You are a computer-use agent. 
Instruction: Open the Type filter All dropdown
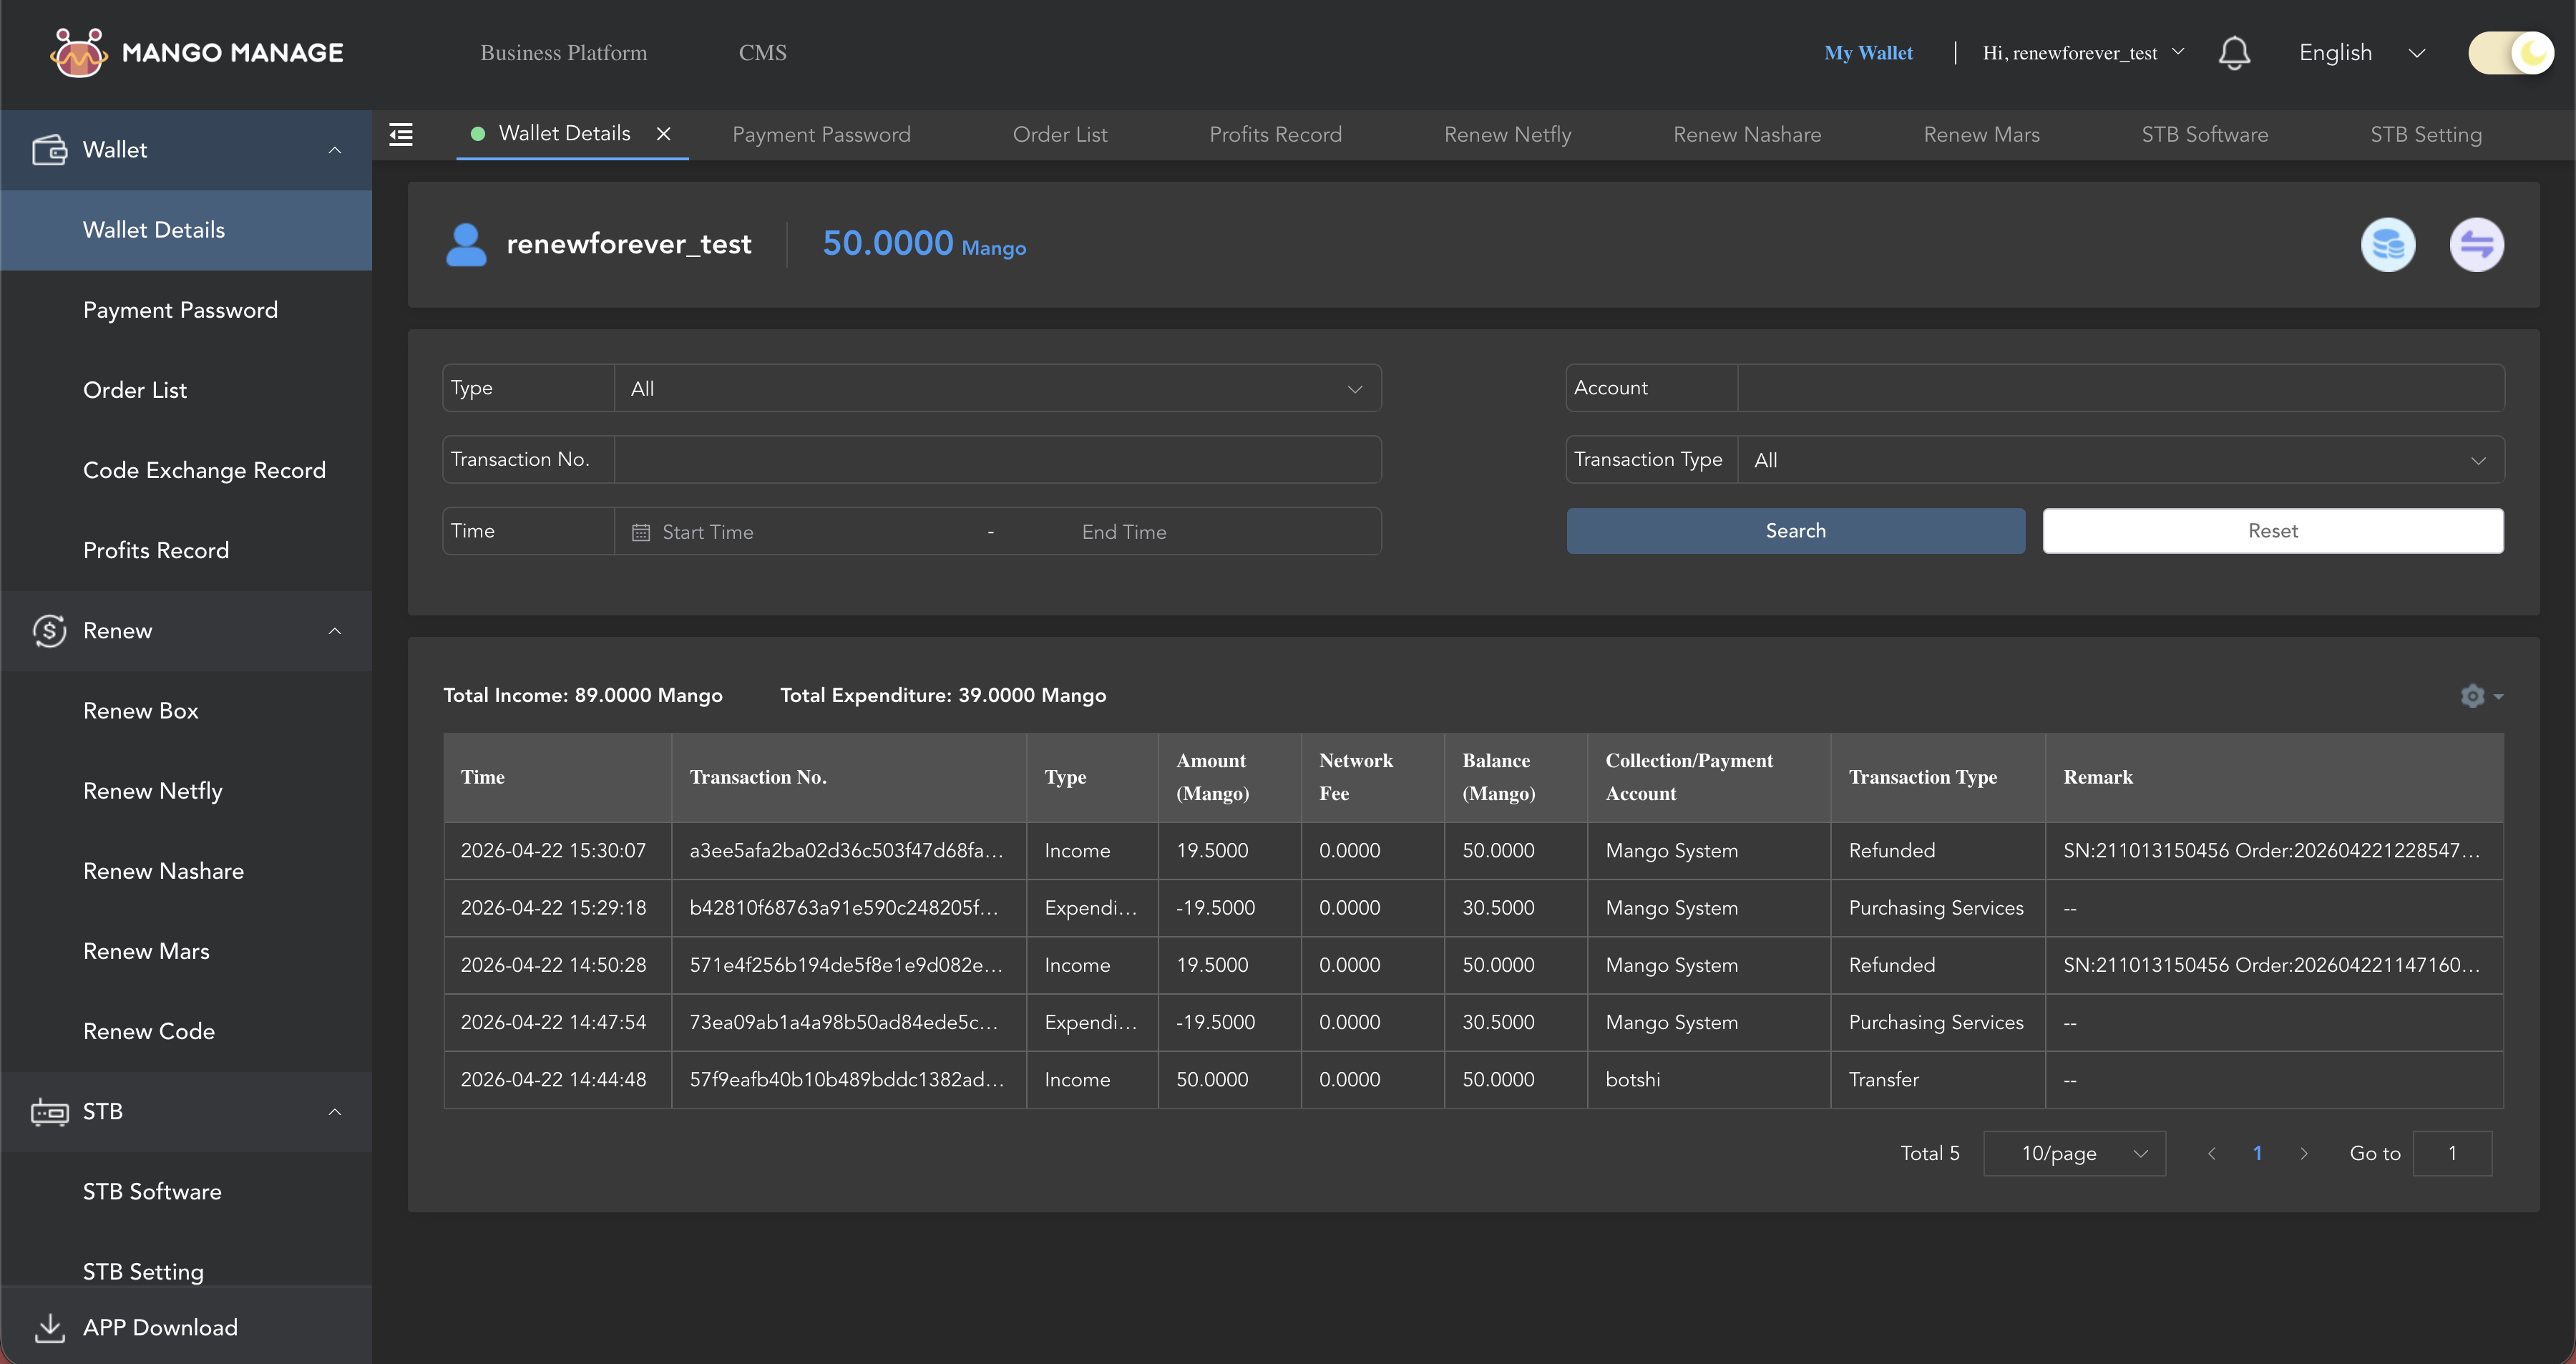[997, 388]
